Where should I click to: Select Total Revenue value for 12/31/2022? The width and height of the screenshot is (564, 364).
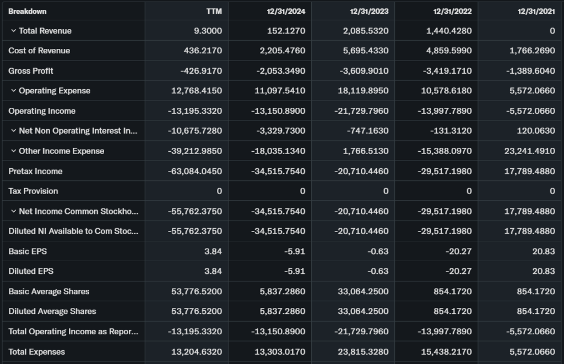point(449,31)
